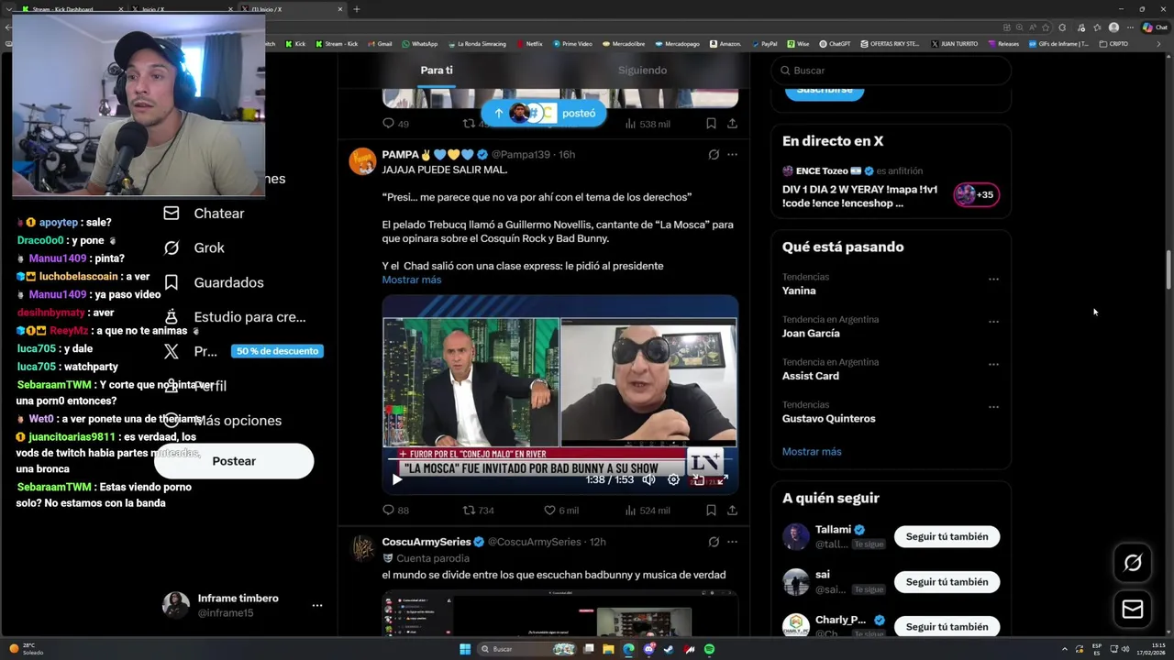Toggle fullscreen on the La Mosca video
Image resolution: width=1174 pixels, height=660 pixels.
723,479
